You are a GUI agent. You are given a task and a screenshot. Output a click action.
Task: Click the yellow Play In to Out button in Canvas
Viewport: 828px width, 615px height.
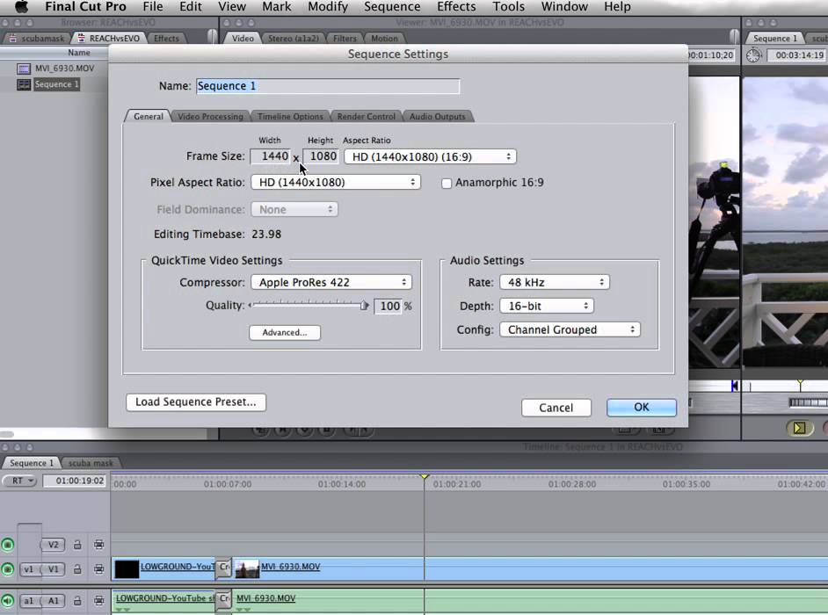[x=800, y=428]
